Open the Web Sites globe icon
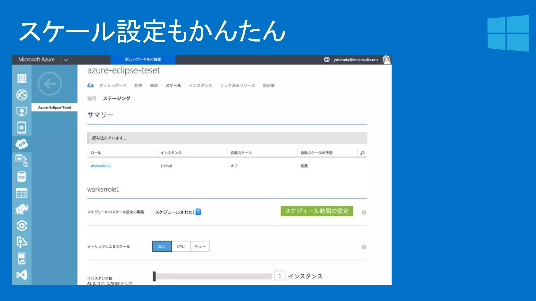Image resolution: width=536 pixels, height=301 pixels. click(x=22, y=95)
